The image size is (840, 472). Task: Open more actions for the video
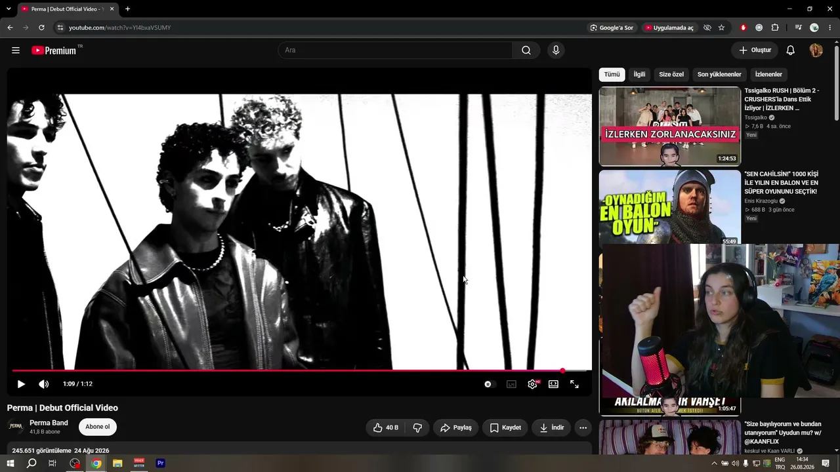click(583, 427)
